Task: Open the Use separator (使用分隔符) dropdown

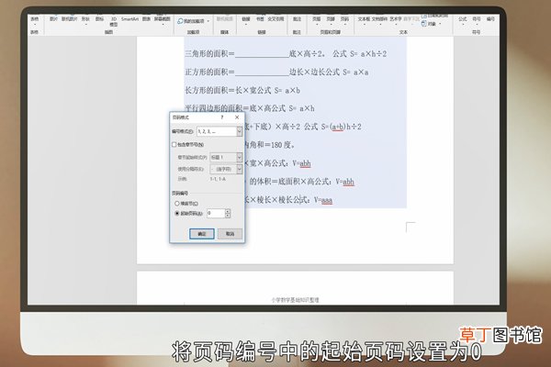Action: 240,169
